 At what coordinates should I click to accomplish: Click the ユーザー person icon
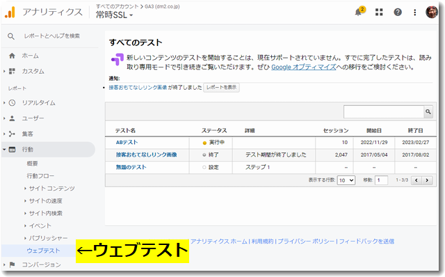tap(12, 118)
